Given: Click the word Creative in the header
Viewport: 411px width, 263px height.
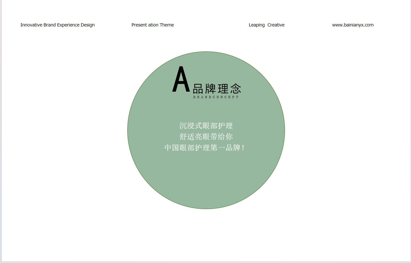Looking at the screenshot, I should point(276,25).
